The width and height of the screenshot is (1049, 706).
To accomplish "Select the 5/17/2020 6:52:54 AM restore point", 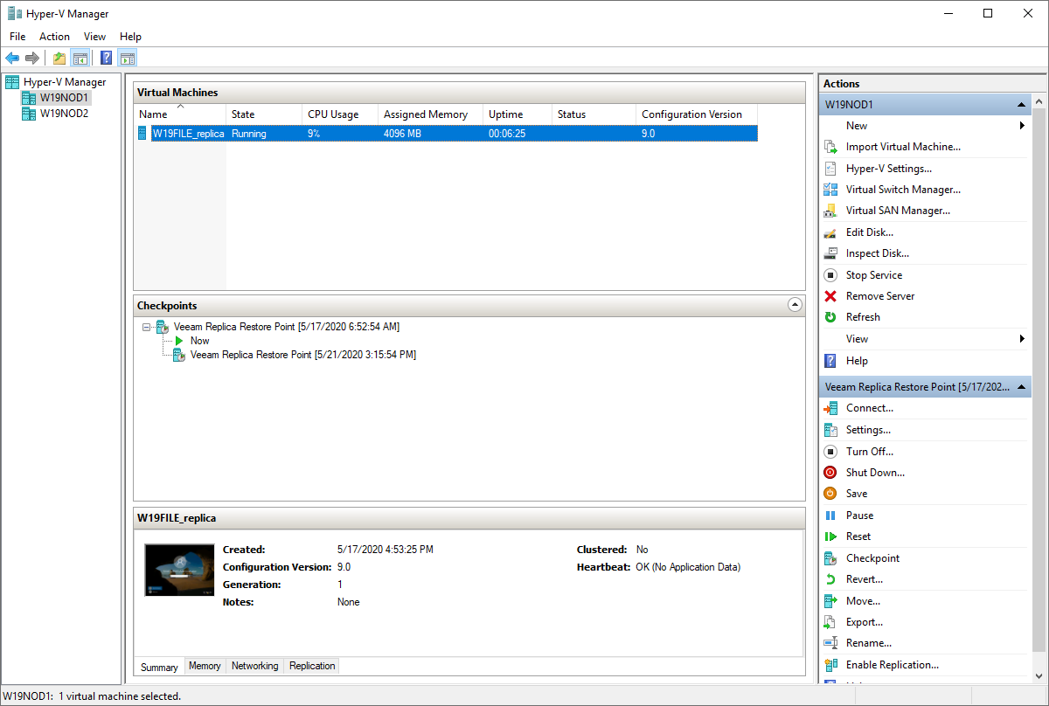I will (x=287, y=327).
